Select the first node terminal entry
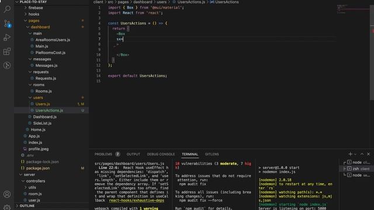 (x=356, y=162)
